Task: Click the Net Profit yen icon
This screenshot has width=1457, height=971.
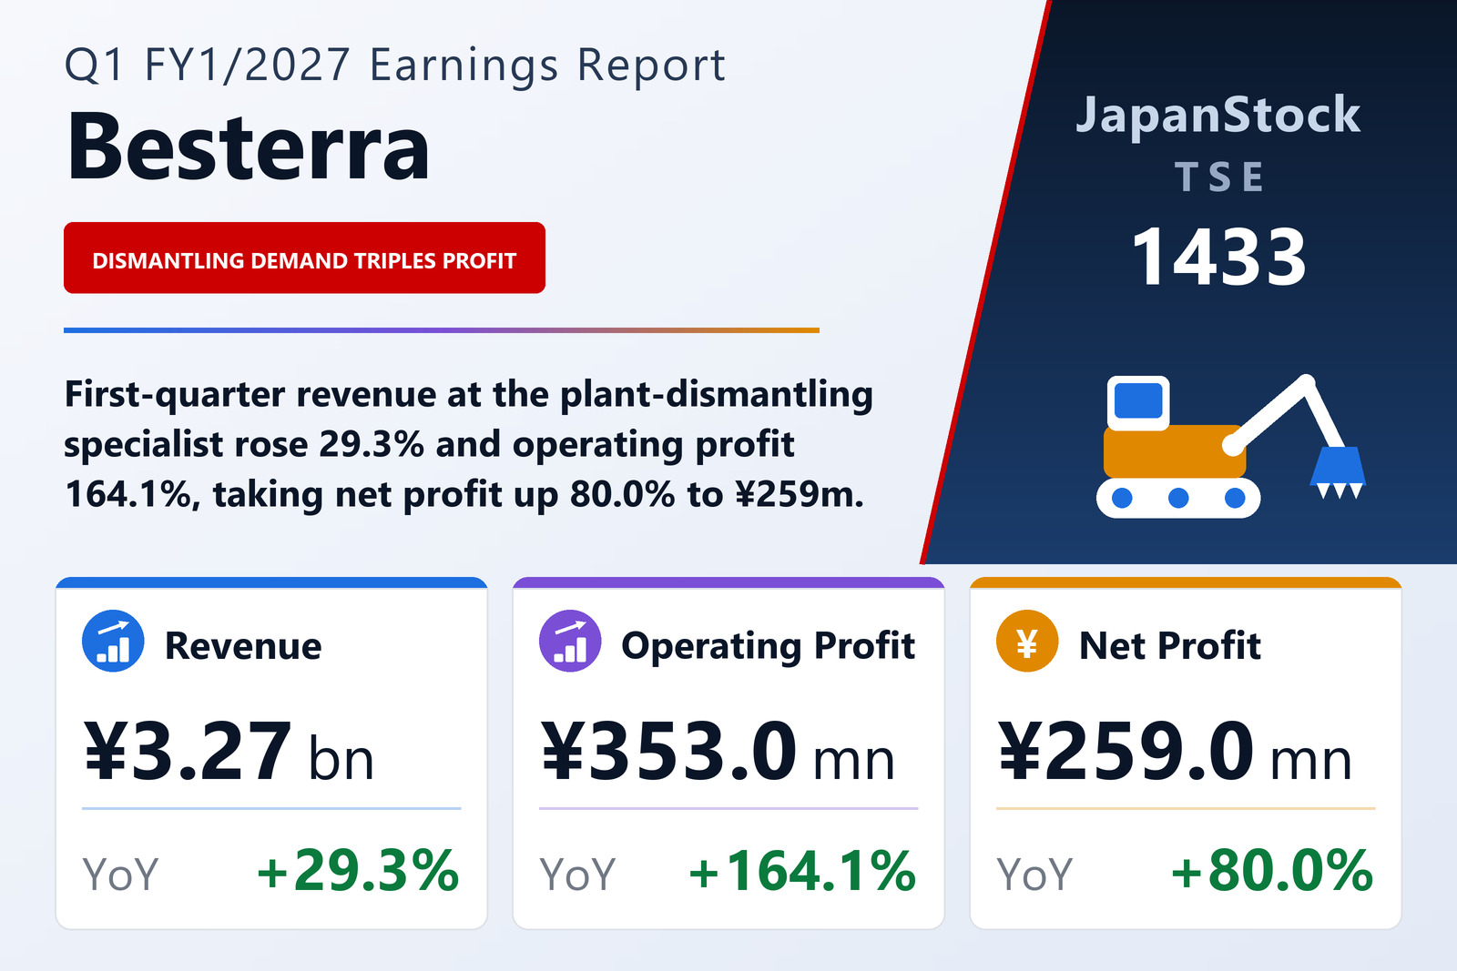Action: coord(1027,641)
